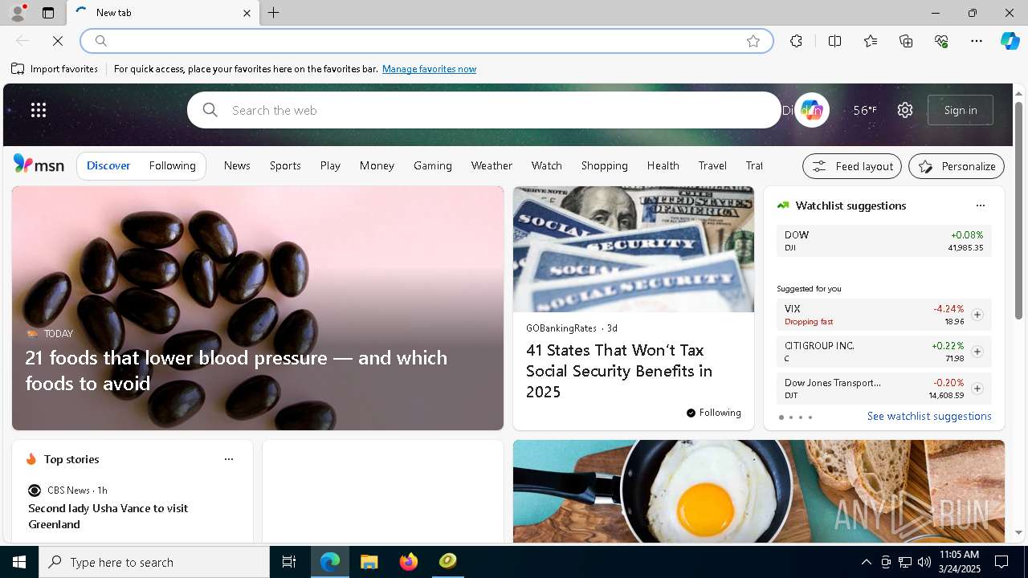
Task: Open the Money category
Action: point(377,165)
